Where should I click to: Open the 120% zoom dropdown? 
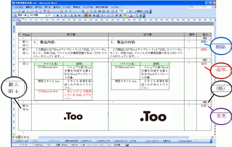click(127, 11)
